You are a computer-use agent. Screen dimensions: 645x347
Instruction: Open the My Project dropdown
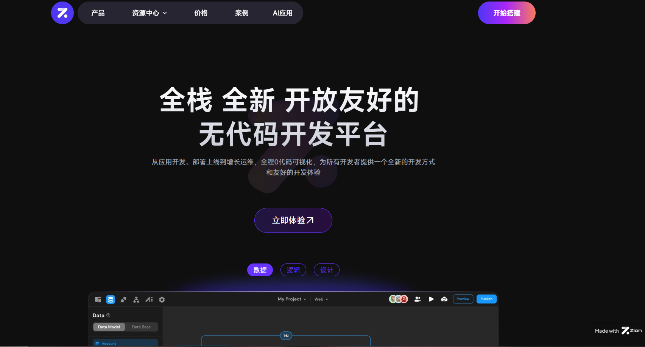point(291,299)
